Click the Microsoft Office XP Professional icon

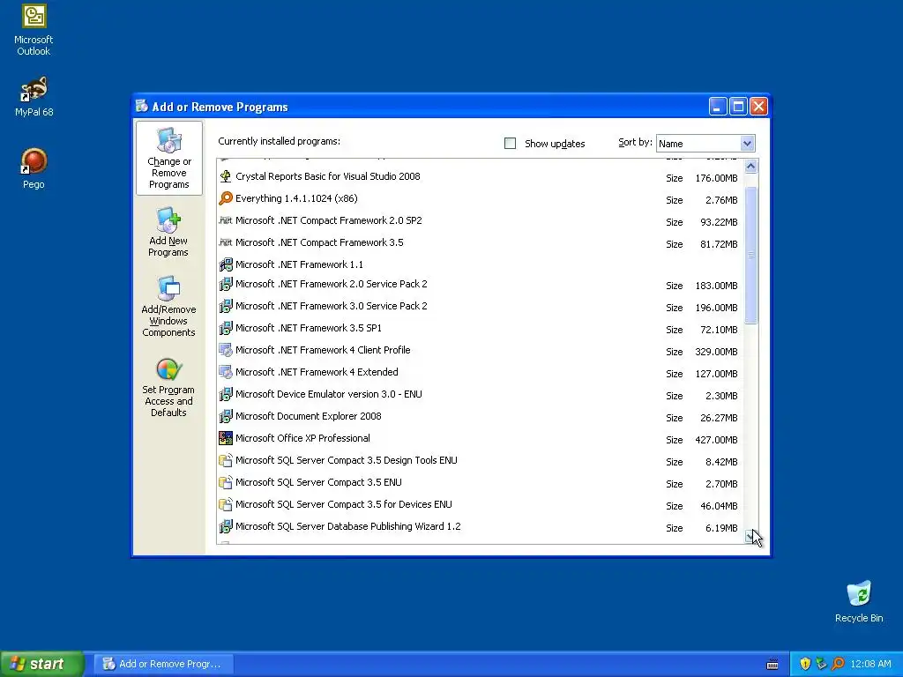(x=226, y=438)
